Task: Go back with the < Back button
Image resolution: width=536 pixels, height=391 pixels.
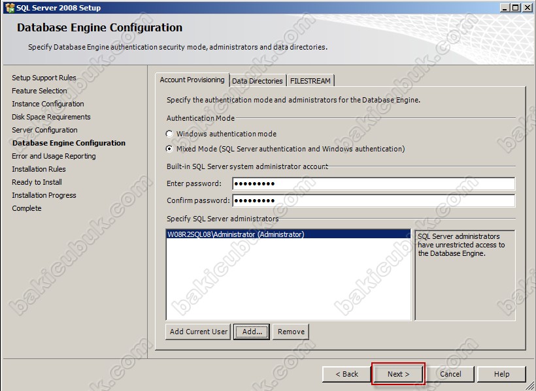Action: pos(346,374)
